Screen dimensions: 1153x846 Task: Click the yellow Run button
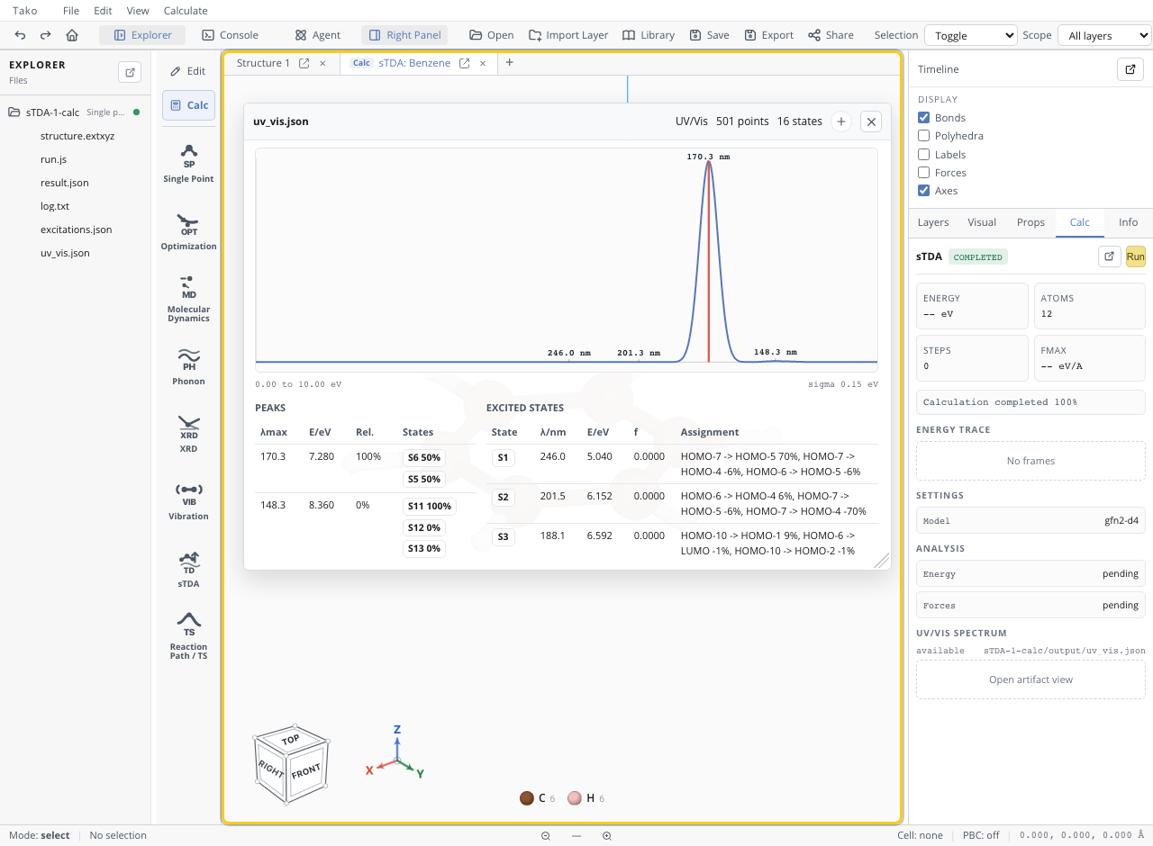[x=1135, y=256]
